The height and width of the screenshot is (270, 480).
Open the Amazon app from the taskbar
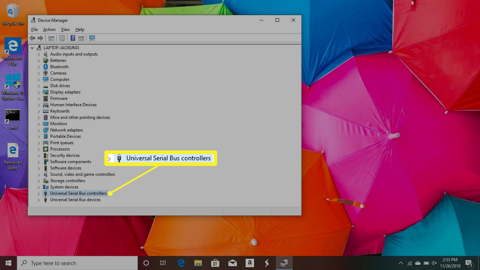[249, 263]
